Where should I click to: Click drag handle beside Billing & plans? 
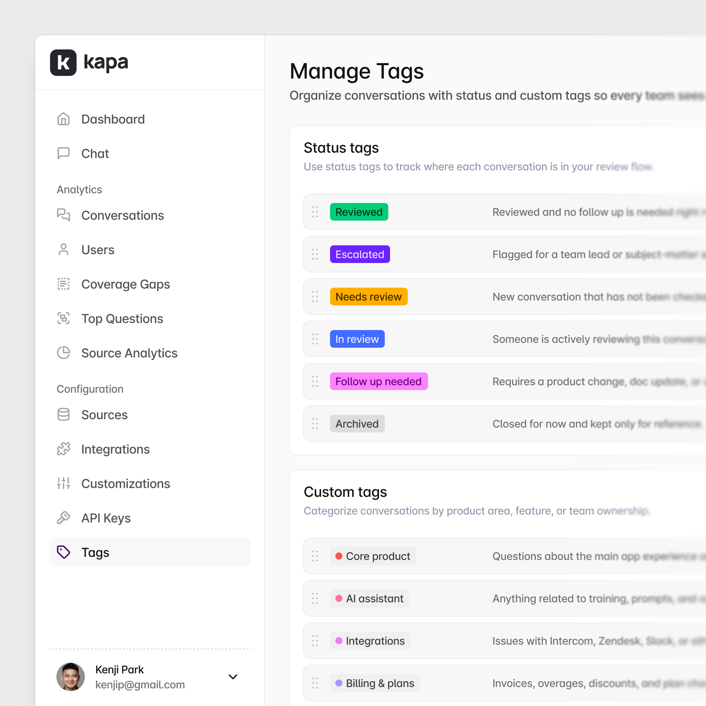(x=315, y=683)
